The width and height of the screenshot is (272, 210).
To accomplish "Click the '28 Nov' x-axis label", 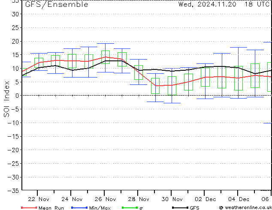I will coord(139,199).
